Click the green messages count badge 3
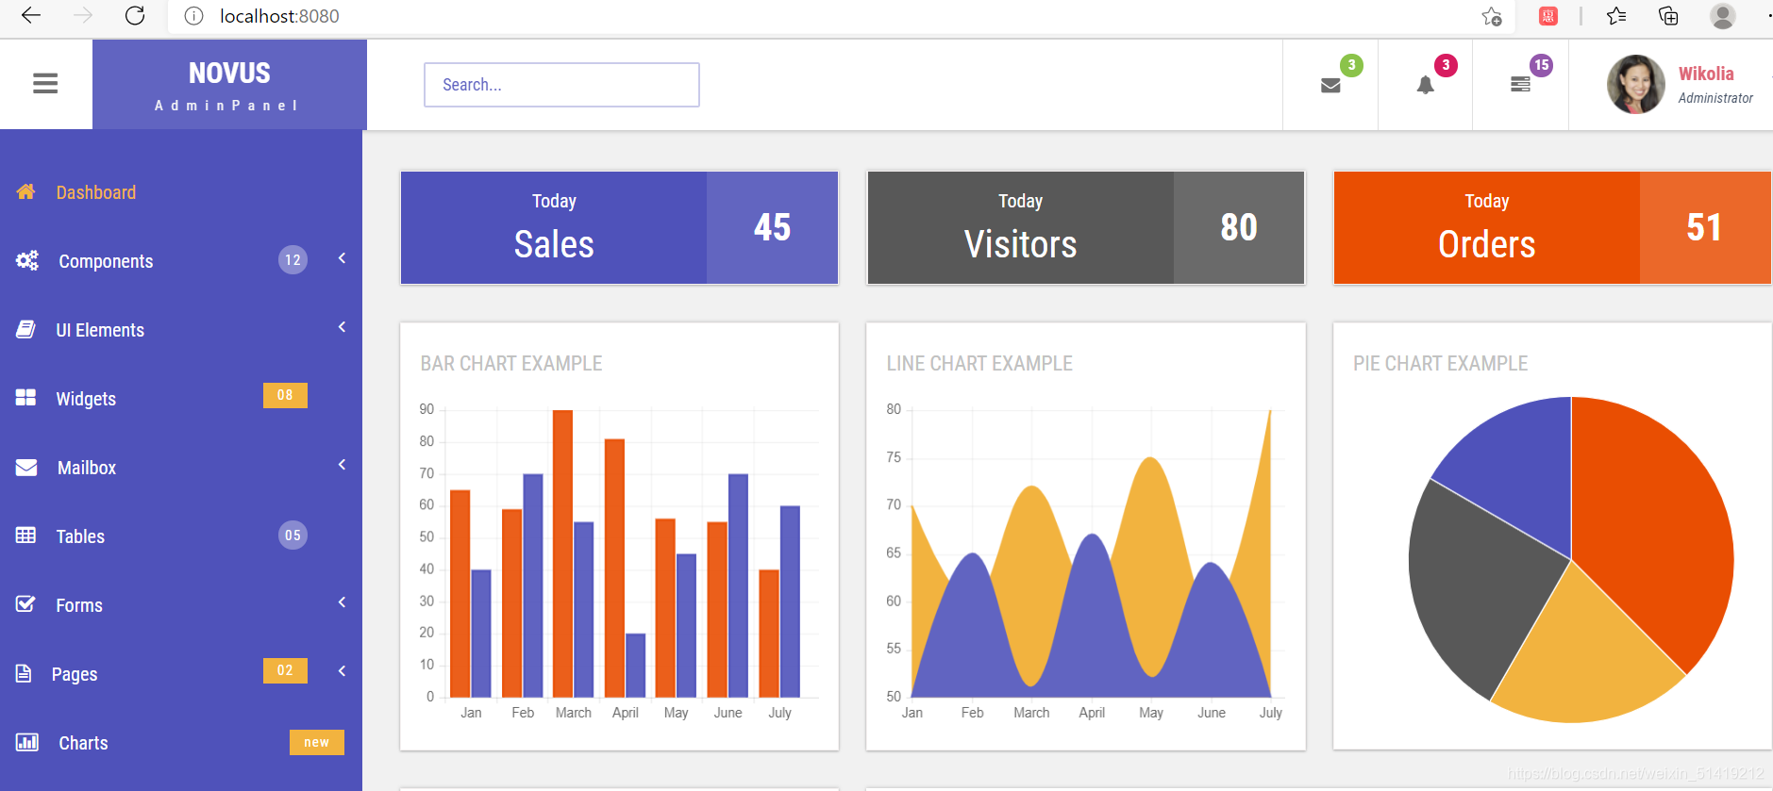Image resolution: width=1773 pixels, height=791 pixels. tap(1351, 65)
